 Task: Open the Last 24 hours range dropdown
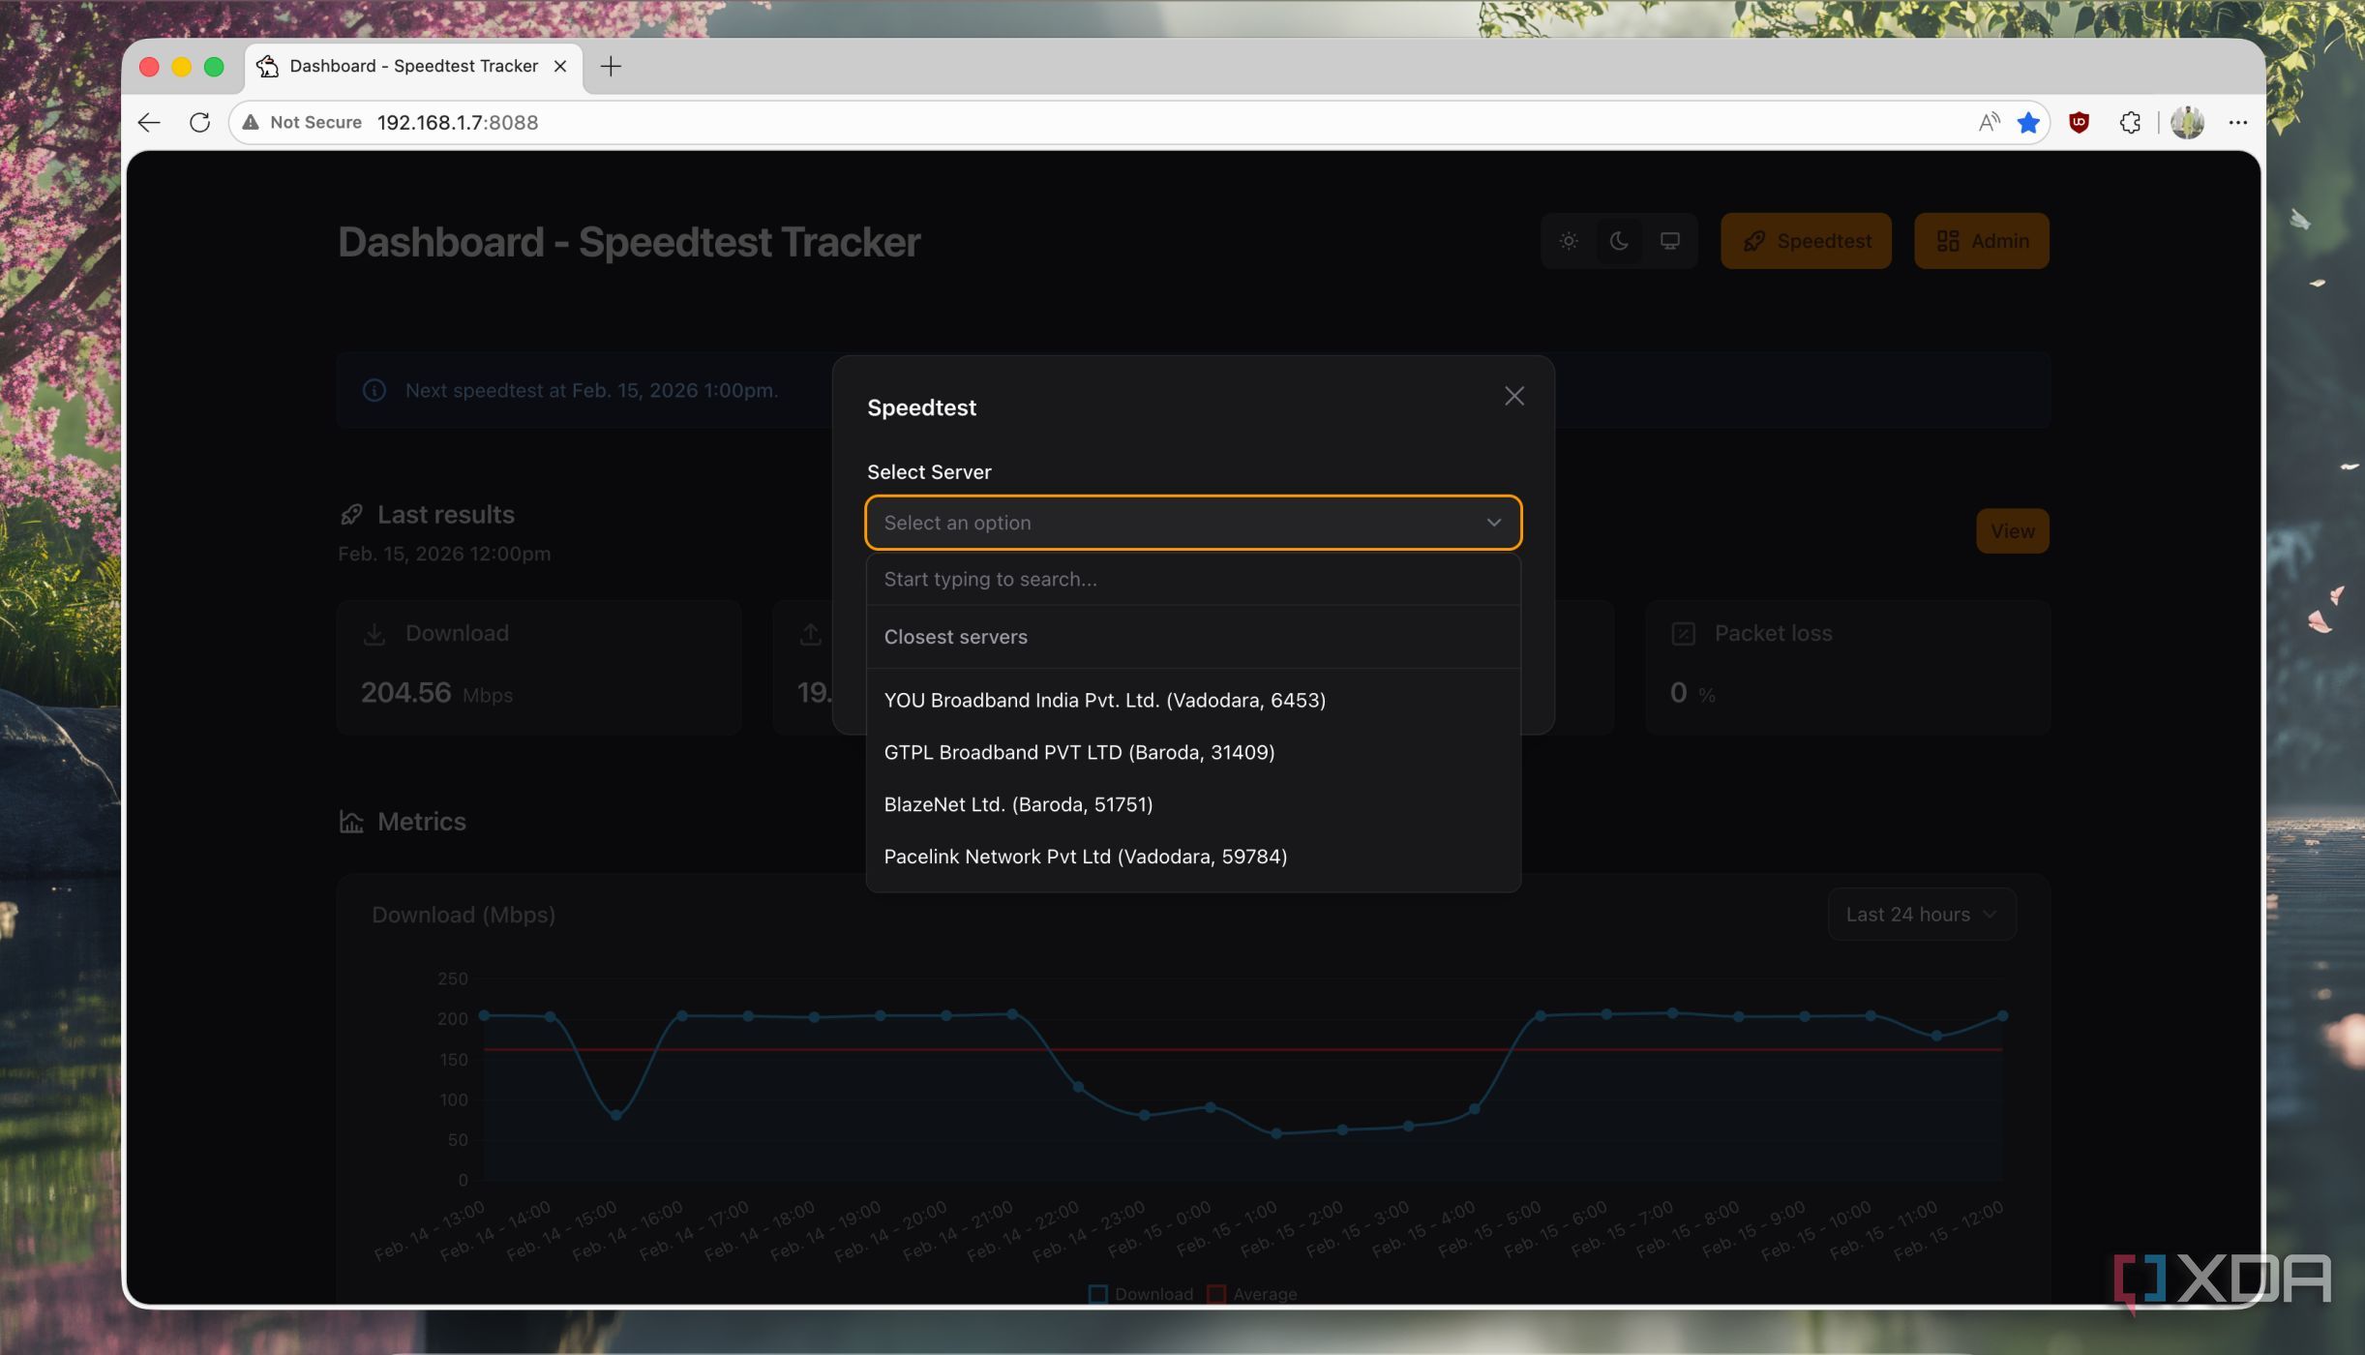click(x=1922, y=915)
